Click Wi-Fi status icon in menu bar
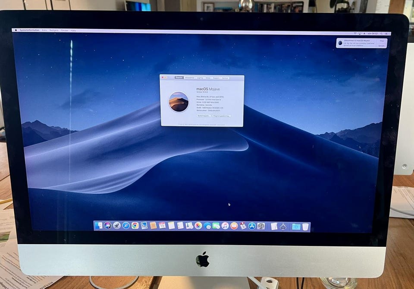Viewport: 414px width, 289px height. pyautogui.click(x=355, y=34)
